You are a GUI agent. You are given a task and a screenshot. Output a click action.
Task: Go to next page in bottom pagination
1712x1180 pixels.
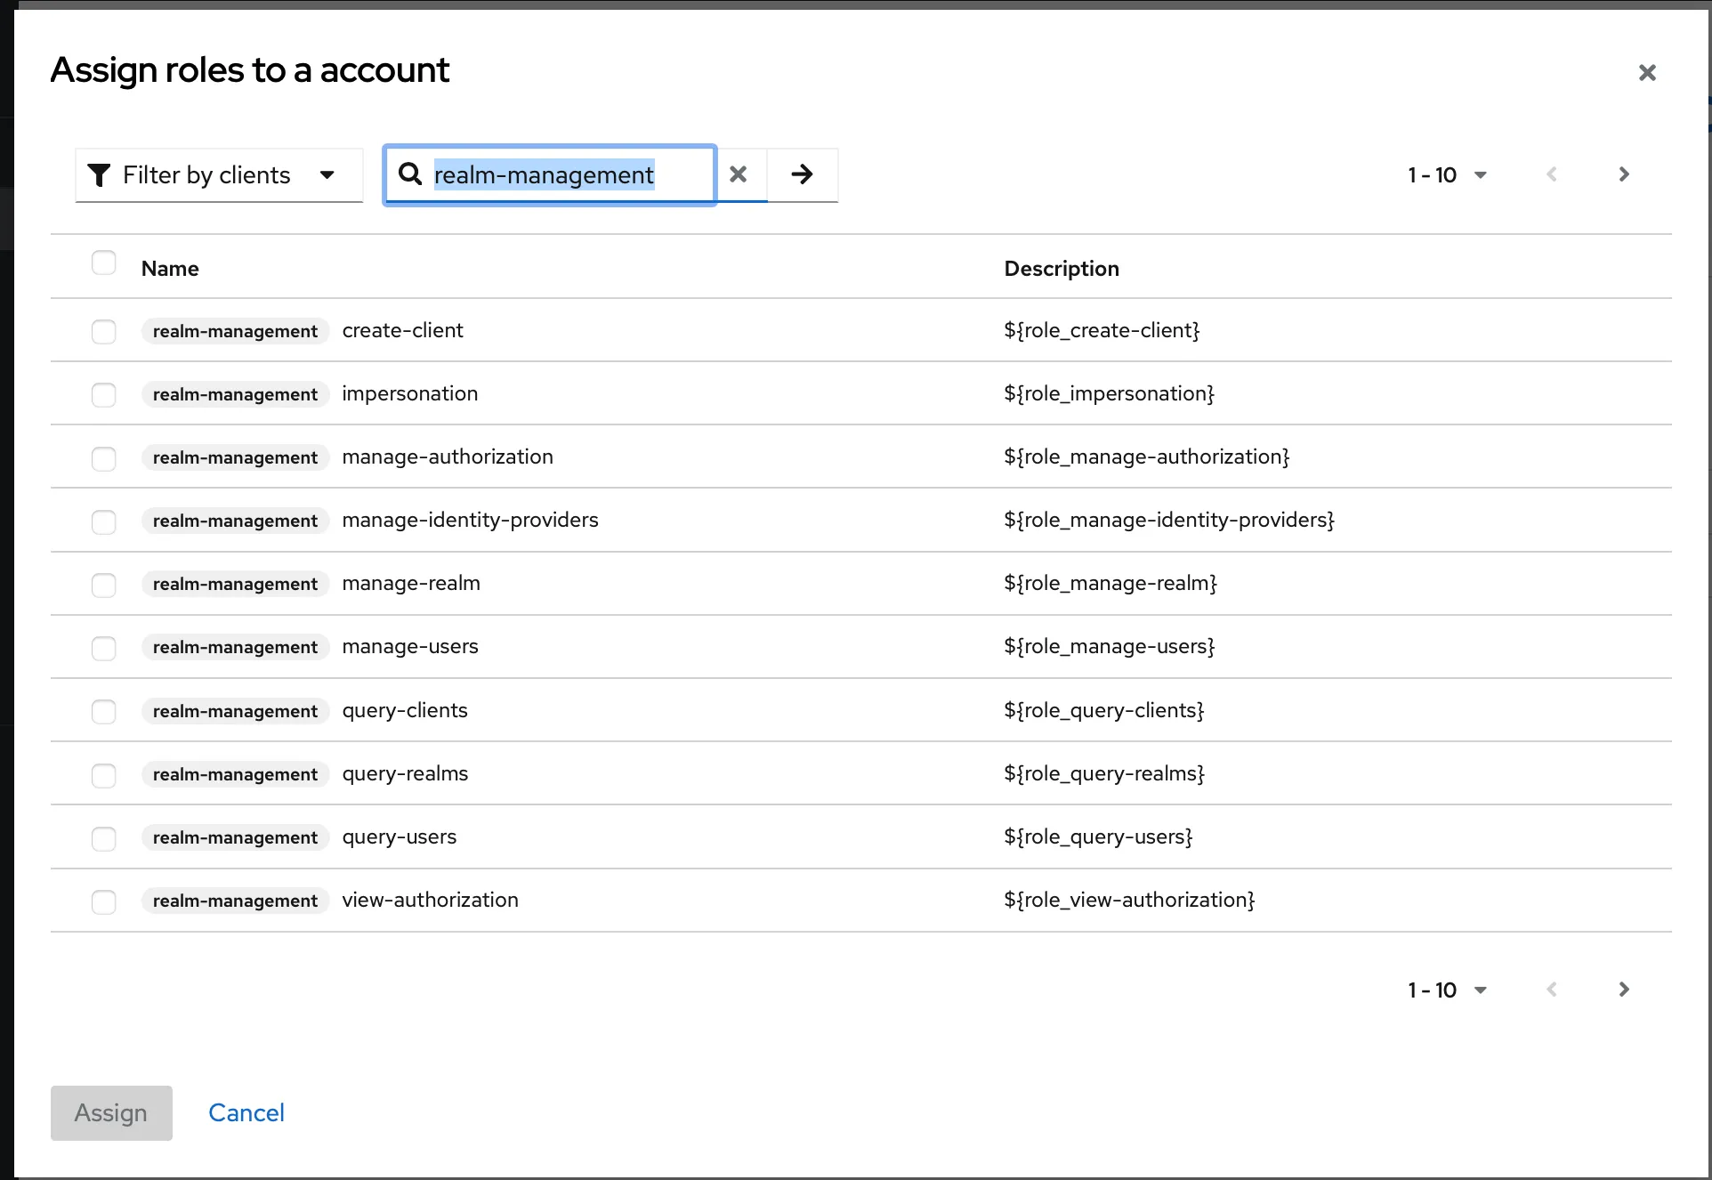pos(1624,990)
